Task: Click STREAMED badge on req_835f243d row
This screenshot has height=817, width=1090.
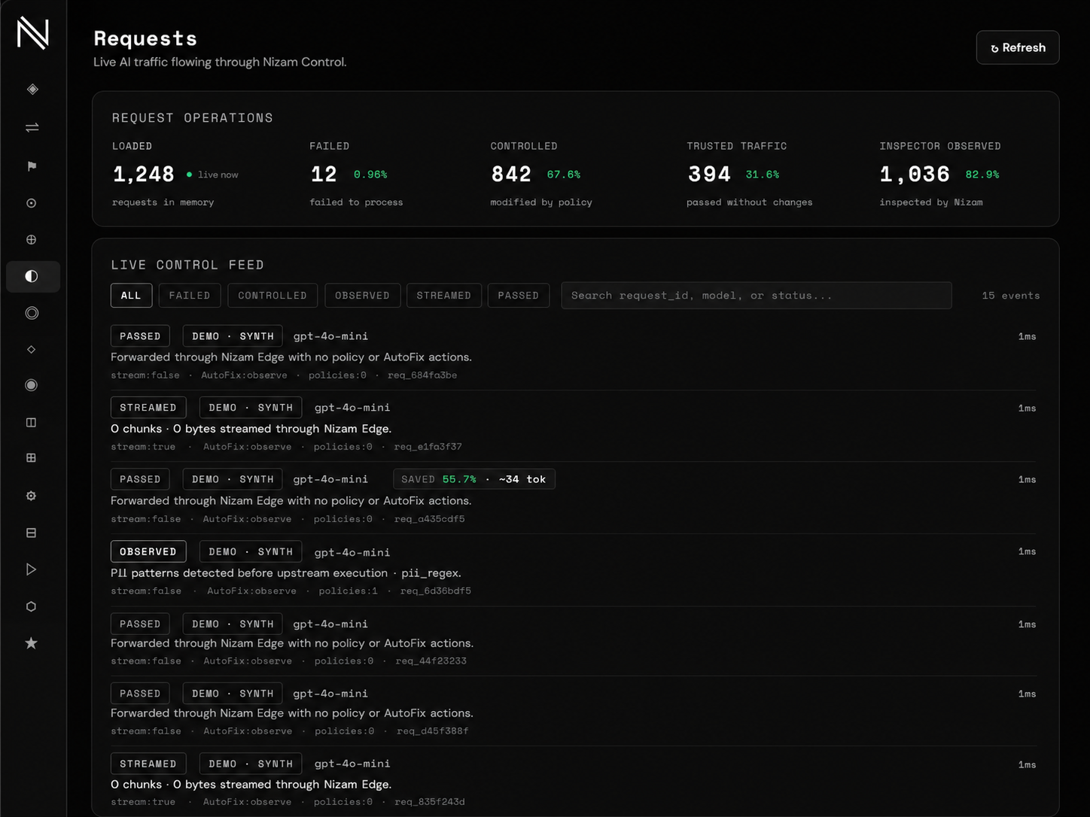Action: [x=148, y=764]
